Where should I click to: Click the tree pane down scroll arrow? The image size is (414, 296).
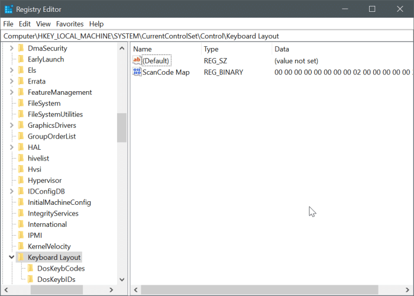[x=122, y=279]
